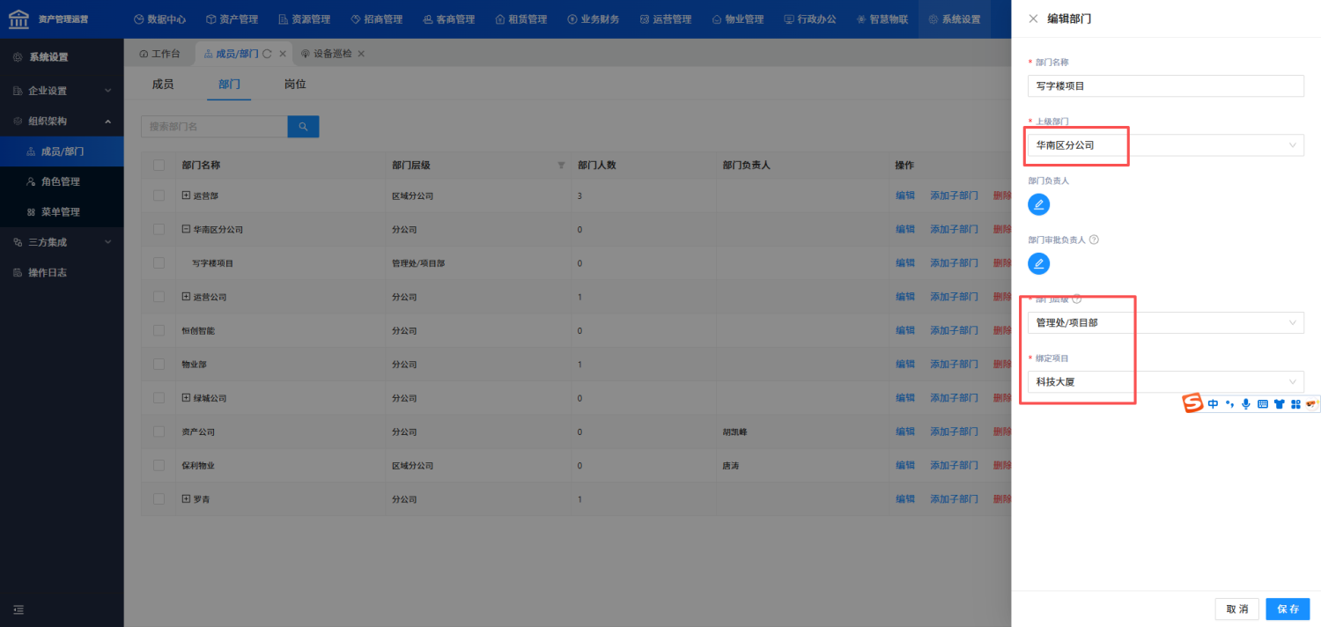Switch to 岗位 sub-tab
This screenshot has width=1321, height=627.
[295, 85]
